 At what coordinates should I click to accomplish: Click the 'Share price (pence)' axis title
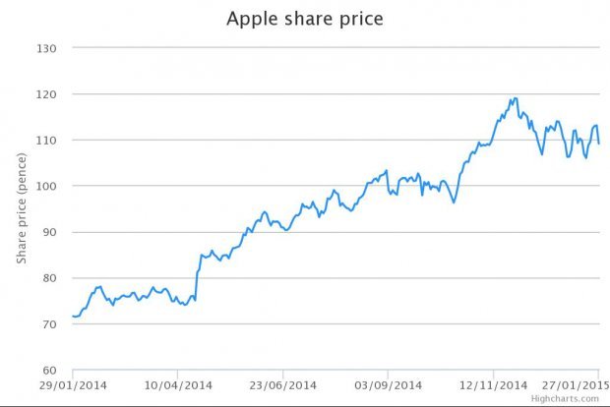pos(21,209)
